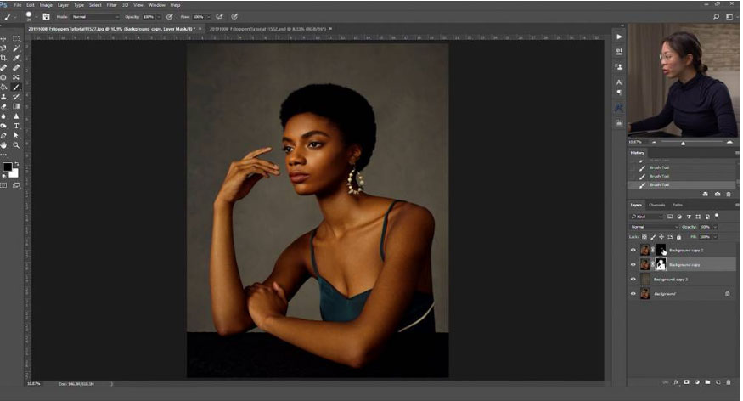Viewport: 743px width, 401px height.
Task: Select the Move tool
Action: click(x=4, y=39)
